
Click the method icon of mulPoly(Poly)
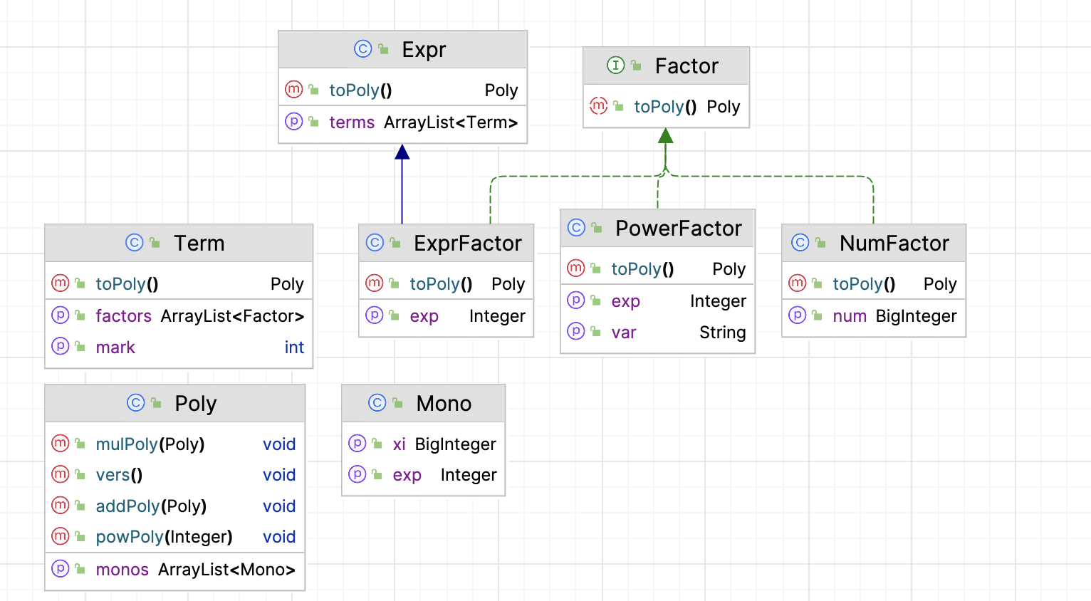click(x=61, y=444)
